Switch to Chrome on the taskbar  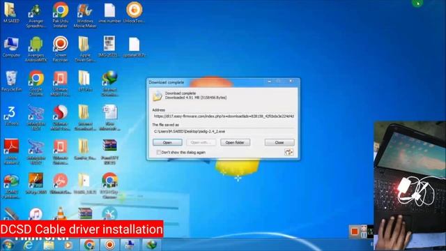point(89,245)
